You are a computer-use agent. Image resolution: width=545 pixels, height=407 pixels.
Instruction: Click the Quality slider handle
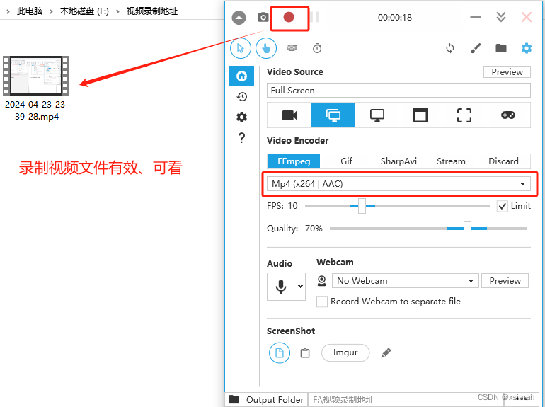pos(467,229)
